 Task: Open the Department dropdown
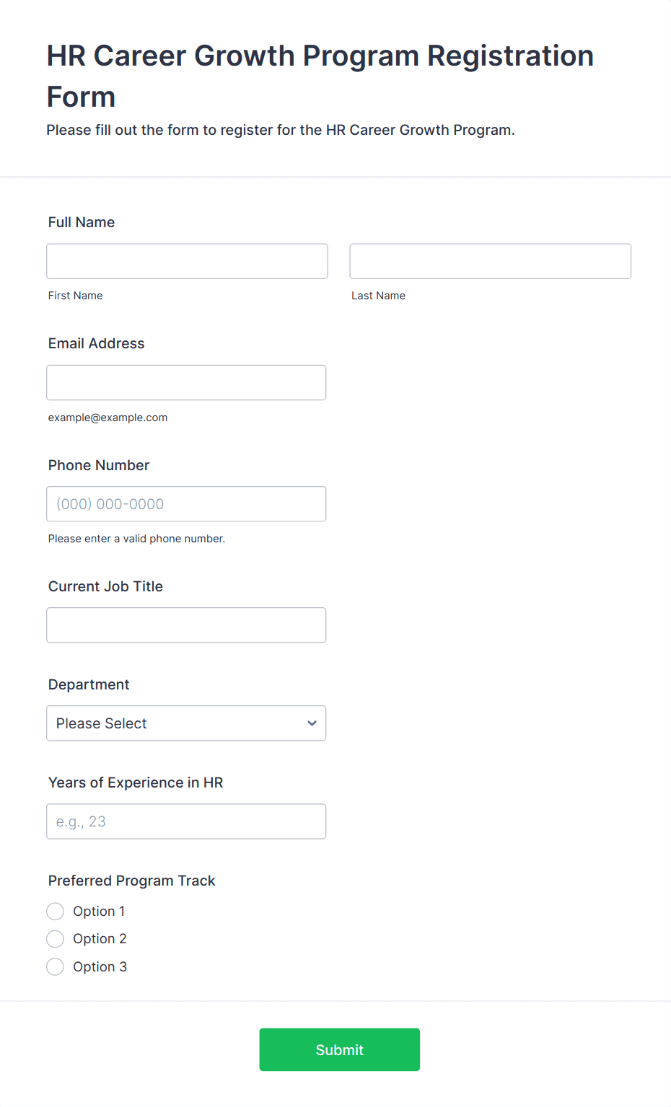[x=186, y=723]
